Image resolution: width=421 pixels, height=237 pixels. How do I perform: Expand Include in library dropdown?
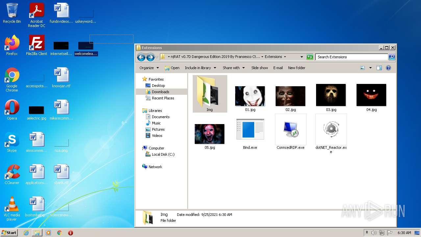tap(200, 68)
